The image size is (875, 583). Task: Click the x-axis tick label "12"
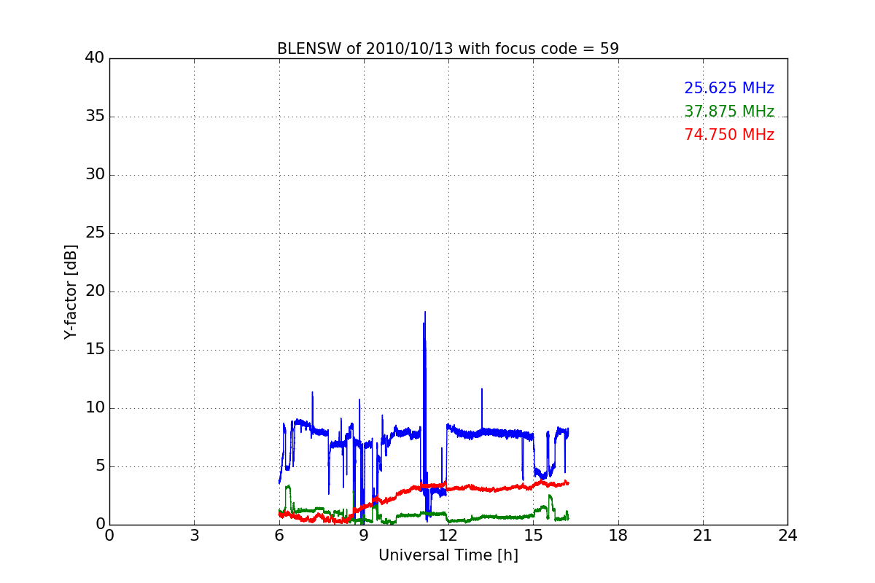pos(448,535)
